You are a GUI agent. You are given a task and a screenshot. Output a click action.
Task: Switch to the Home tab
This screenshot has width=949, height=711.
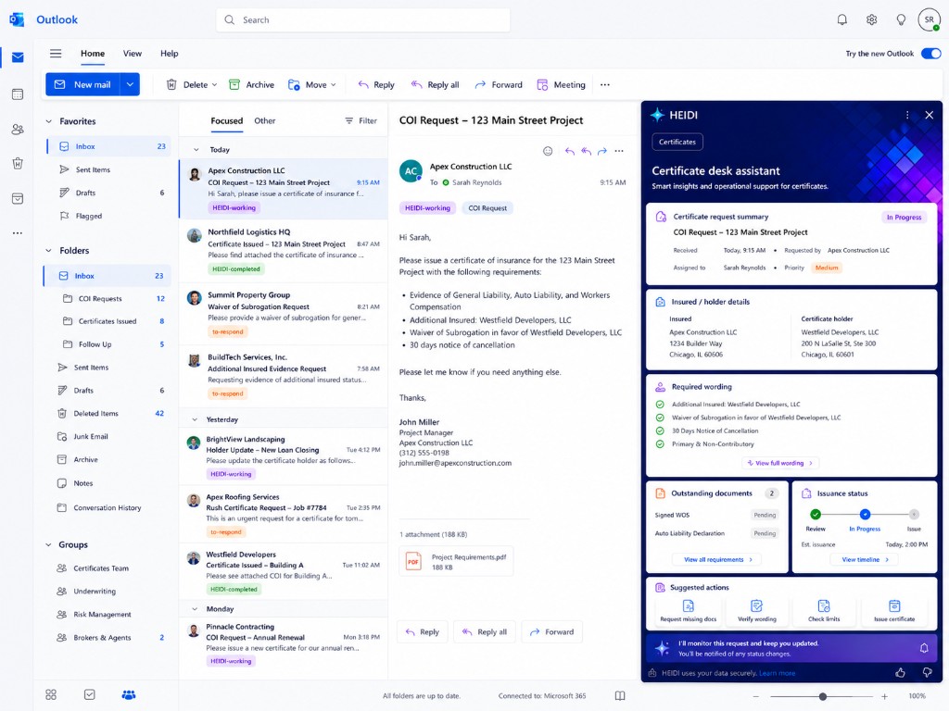tap(93, 53)
